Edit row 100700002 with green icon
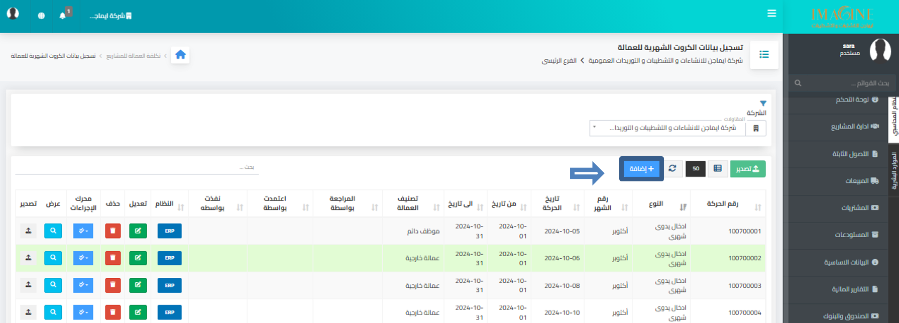Screen dimensions: 899x323 point(138,258)
